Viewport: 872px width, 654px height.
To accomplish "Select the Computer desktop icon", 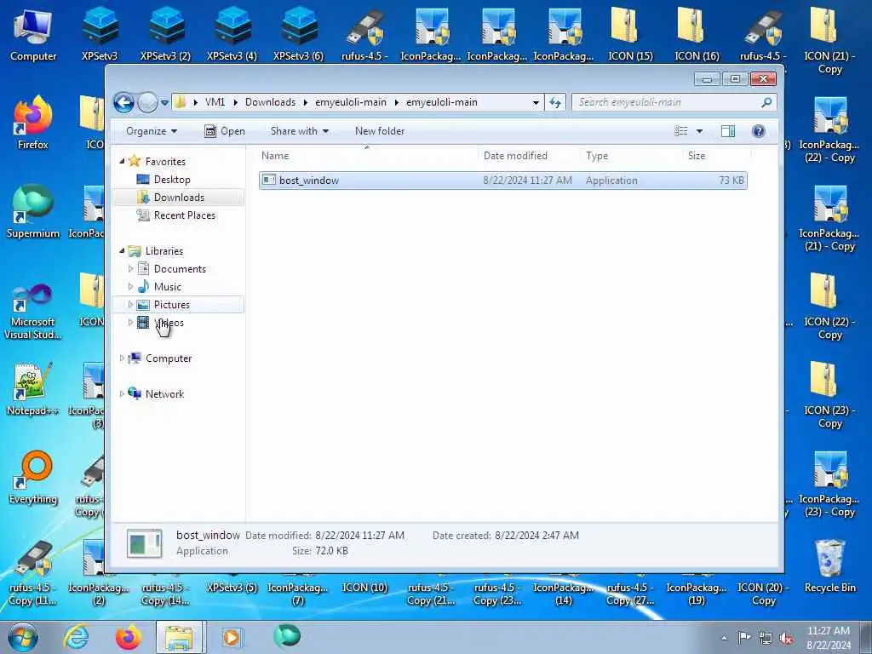I will click(33, 34).
